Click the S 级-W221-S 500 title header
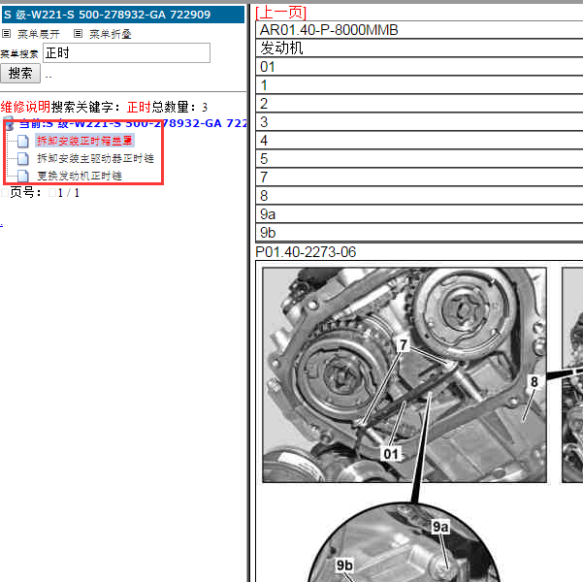This screenshot has width=583, height=582. 123,15
